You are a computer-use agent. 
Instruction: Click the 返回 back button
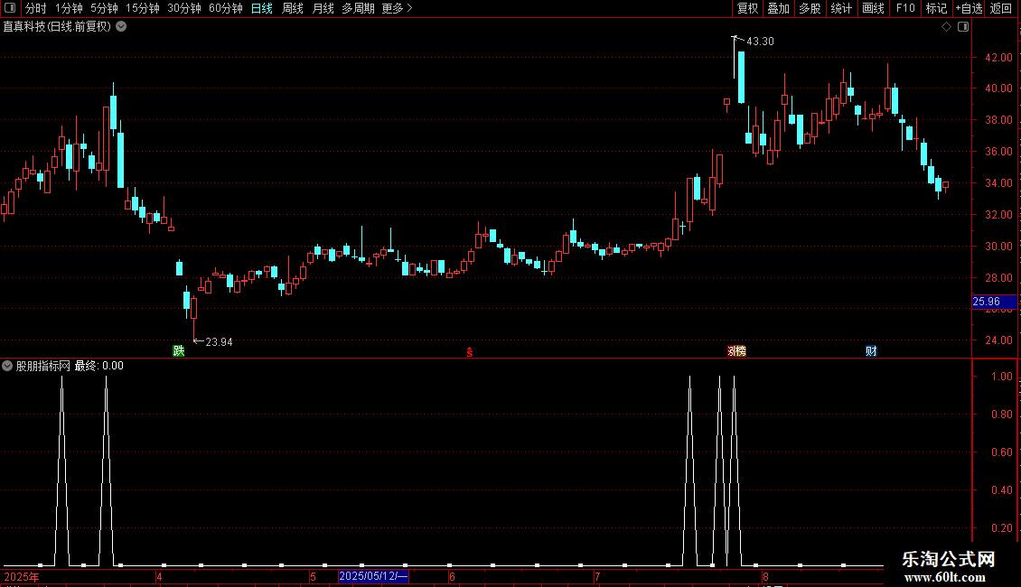click(1001, 8)
